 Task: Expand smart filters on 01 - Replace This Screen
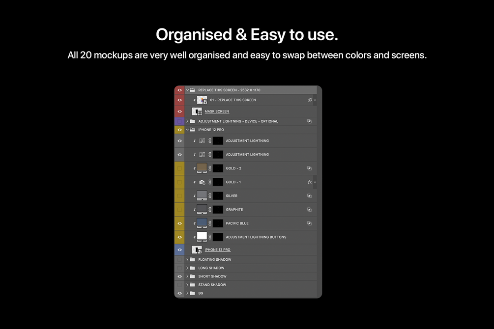[x=315, y=100]
